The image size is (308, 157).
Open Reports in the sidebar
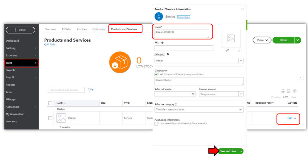(10, 85)
